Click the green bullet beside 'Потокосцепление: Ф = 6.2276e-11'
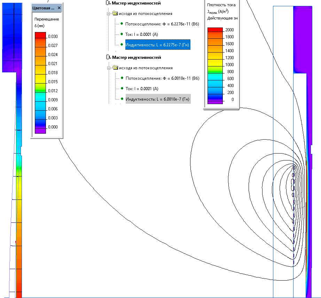 click(122, 24)
